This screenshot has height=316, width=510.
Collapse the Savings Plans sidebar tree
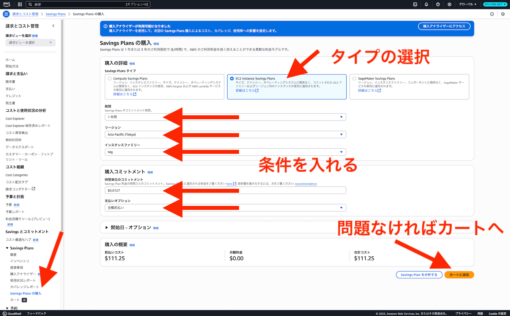[7, 248]
